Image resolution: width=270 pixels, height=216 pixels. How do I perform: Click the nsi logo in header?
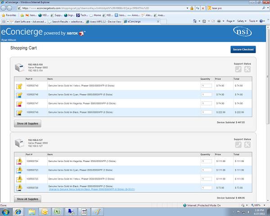pos(242,31)
